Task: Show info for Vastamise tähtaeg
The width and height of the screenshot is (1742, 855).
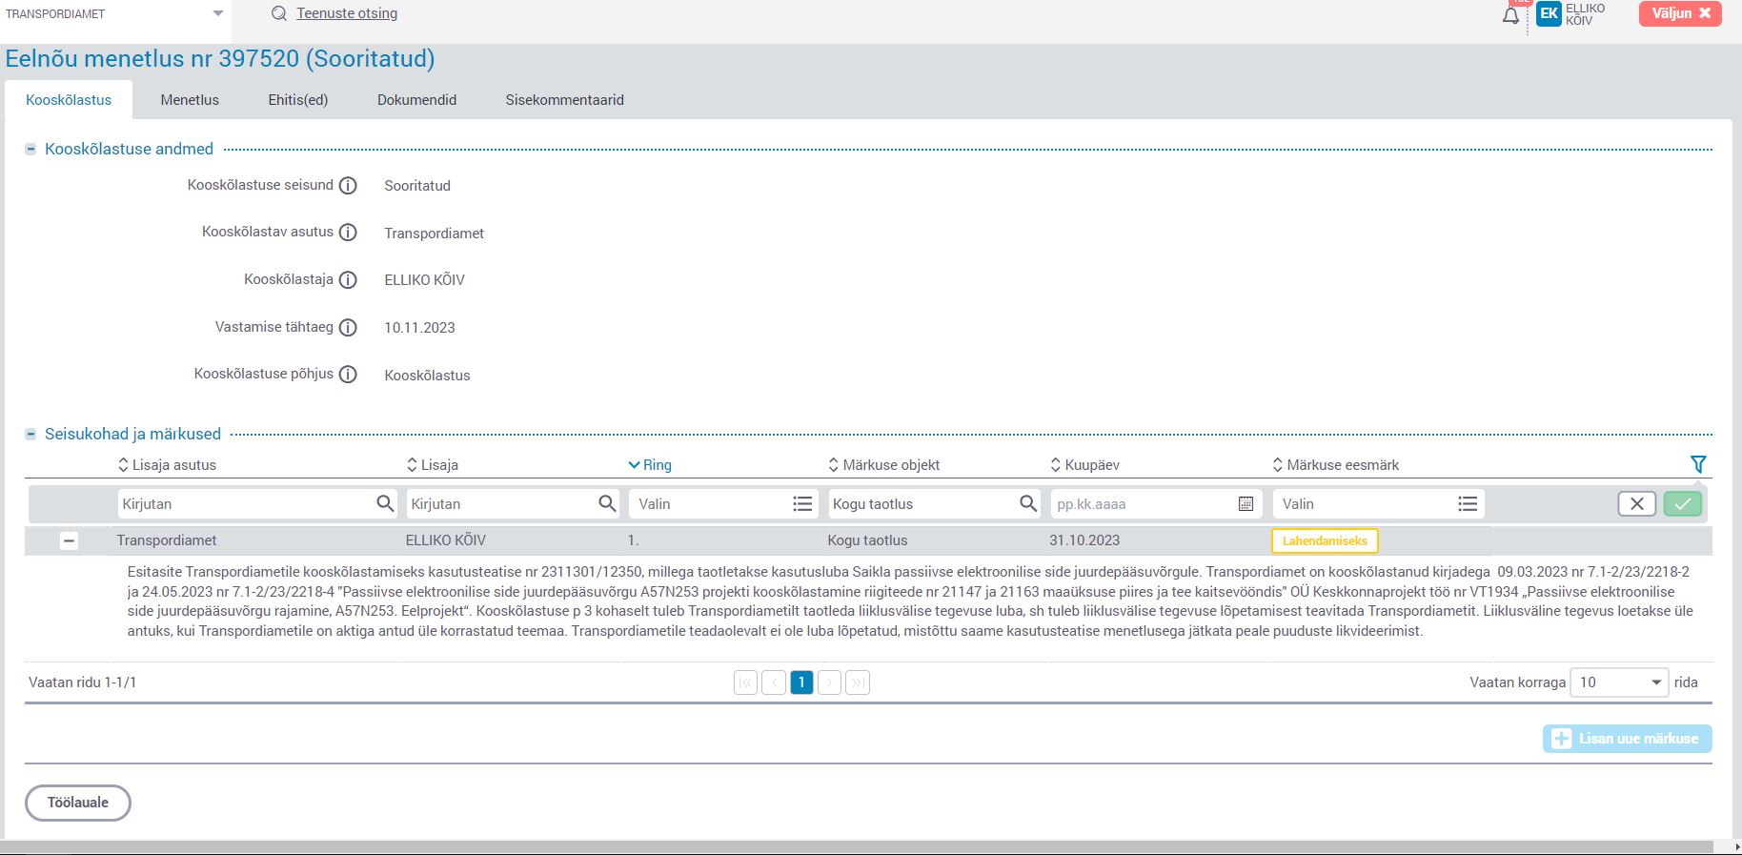Action: pos(348,328)
